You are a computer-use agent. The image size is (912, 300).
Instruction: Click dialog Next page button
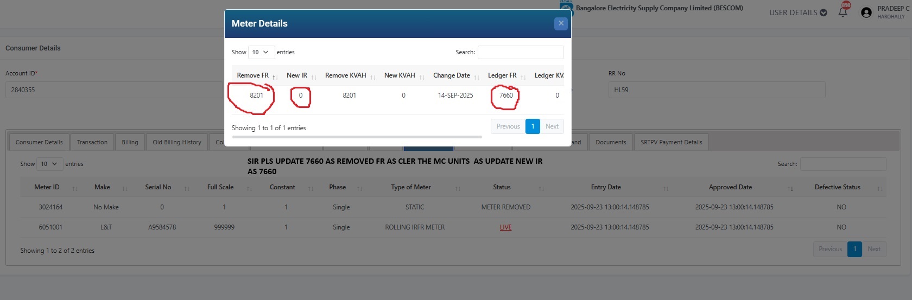pyautogui.click(x=552, y=126)
